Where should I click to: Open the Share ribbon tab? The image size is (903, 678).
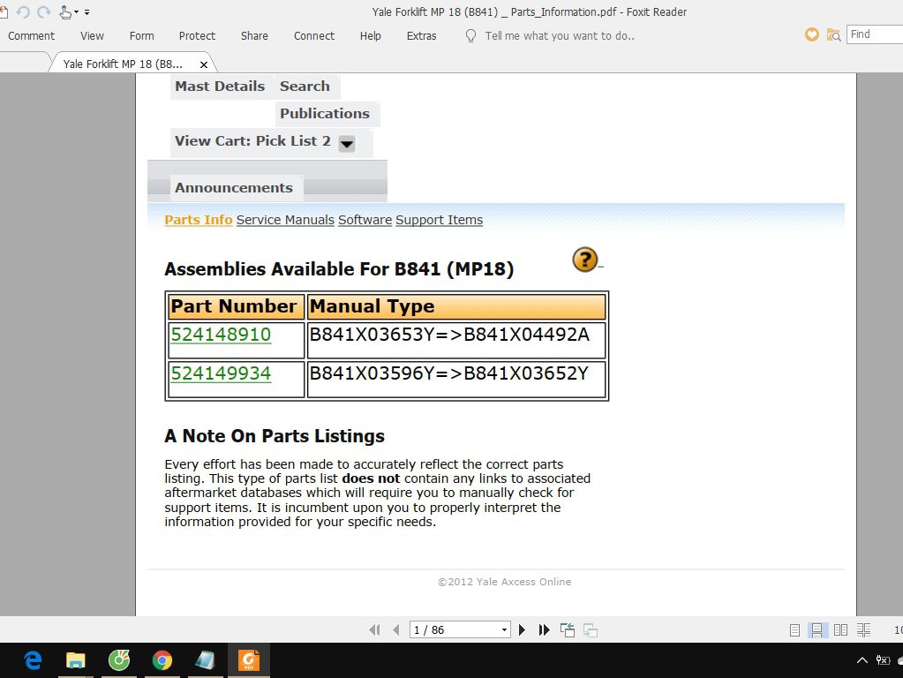254,35
